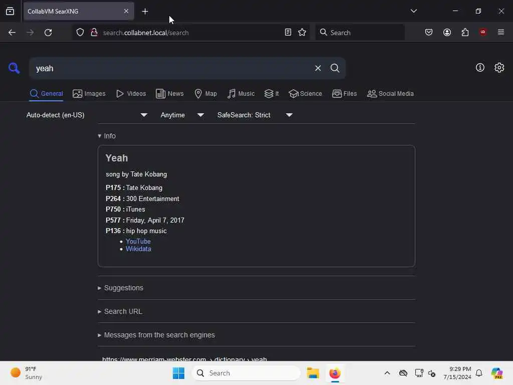Switch to the Videos category
Image resolution: width=513 pixels, height=385 pixels.
tap(131, 94)
